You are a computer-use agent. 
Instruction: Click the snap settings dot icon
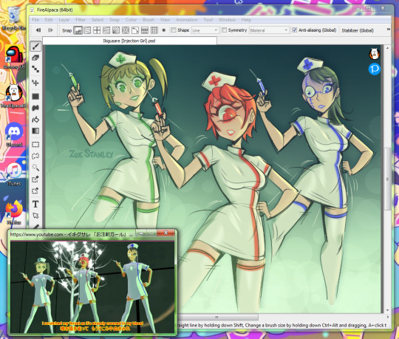tap(164, 30)
